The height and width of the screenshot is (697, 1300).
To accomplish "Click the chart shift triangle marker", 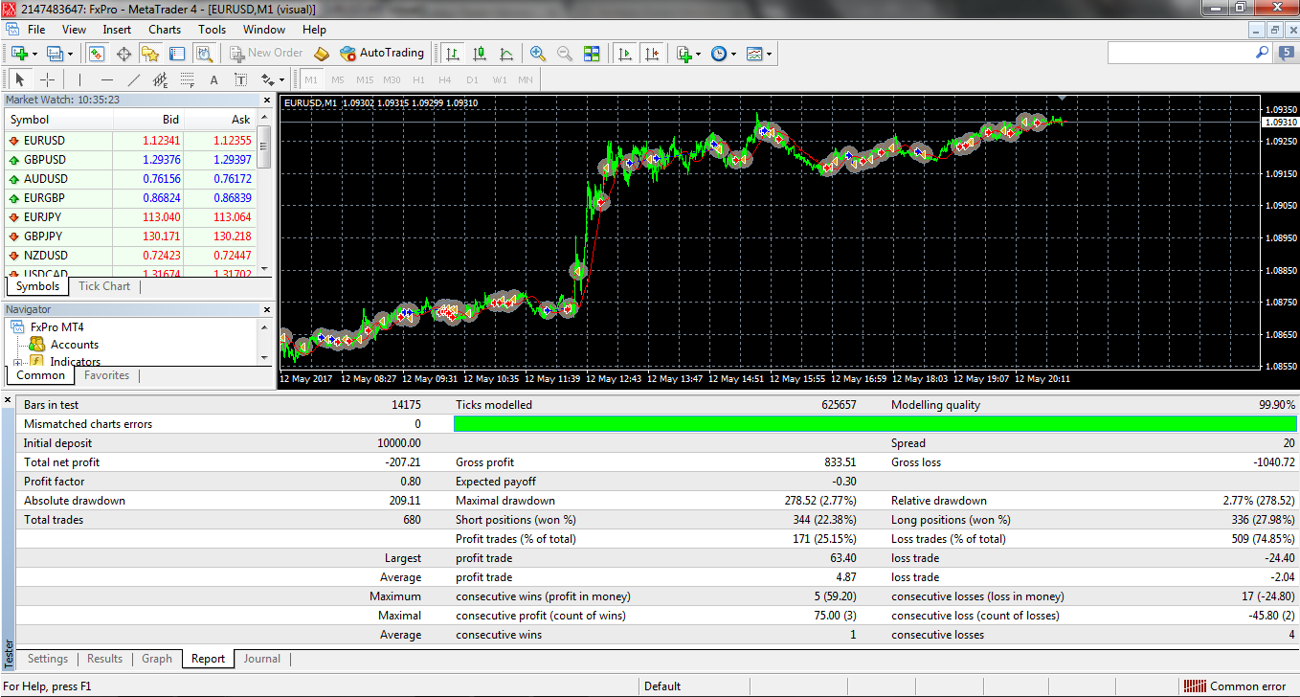I will pos(1062,98).
